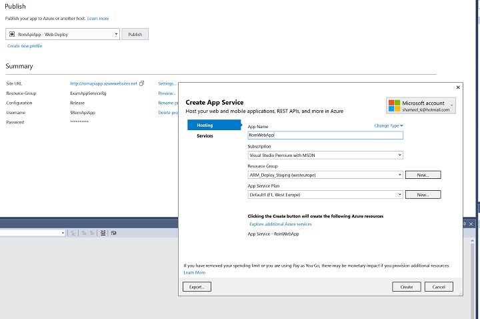Select the Hosting tab
Viewport: 480px width, 319px height.
click(214, 125)
